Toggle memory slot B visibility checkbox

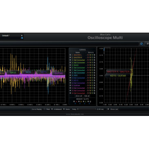(x=79, y=101)
